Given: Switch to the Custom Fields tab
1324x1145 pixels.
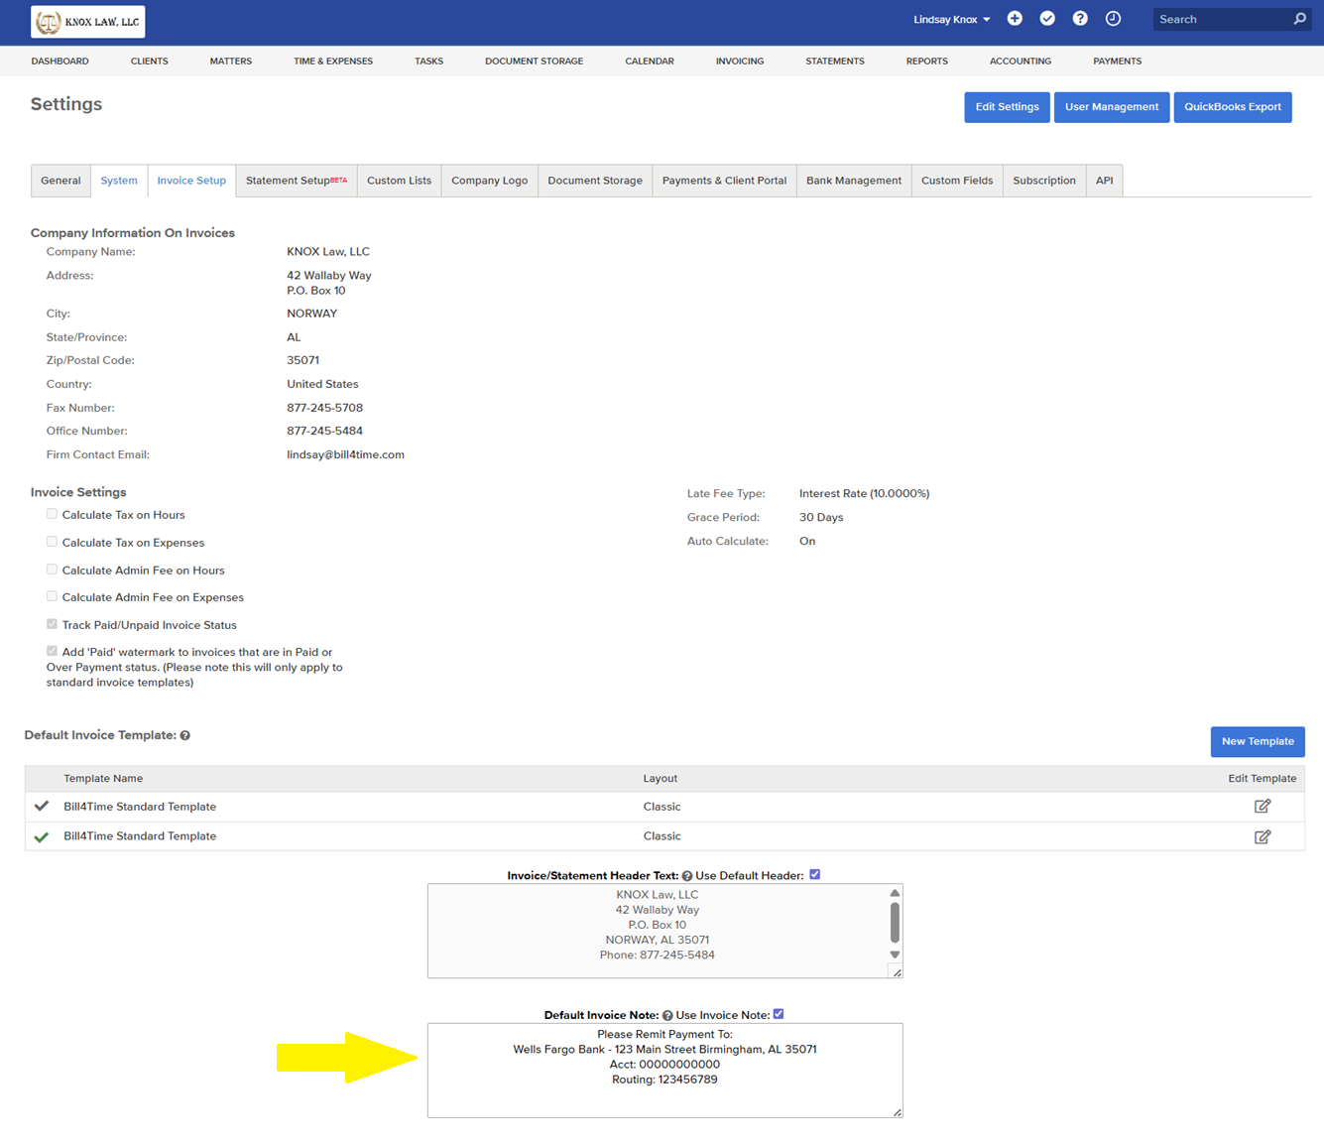Looking at the screenshot, I should [957, 181].
